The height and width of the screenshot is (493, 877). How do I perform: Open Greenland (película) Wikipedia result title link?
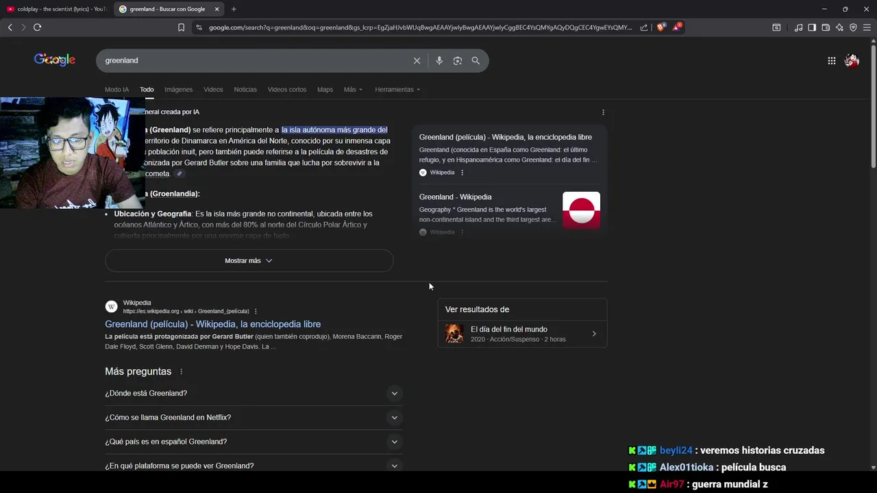(x=212, y=325)
